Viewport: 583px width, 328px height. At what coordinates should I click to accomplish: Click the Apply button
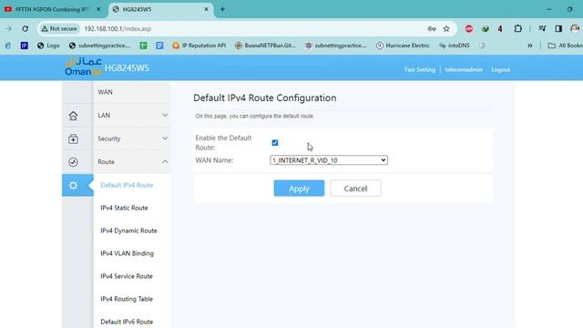299,189
